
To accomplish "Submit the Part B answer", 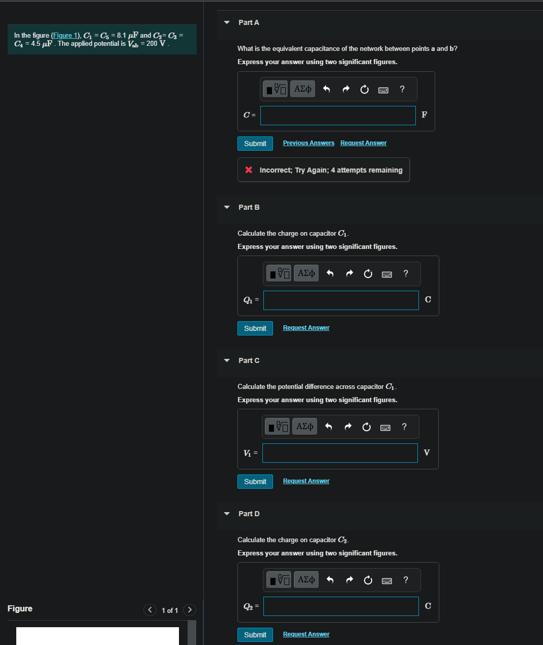I will tap(255, 328).
